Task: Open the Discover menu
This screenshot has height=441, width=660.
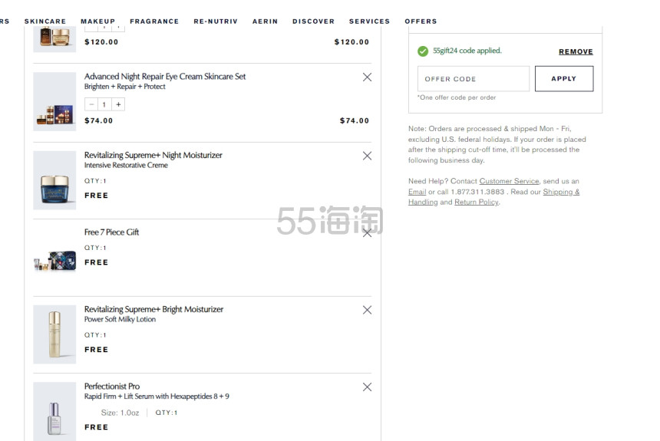Action: [313, 21]
